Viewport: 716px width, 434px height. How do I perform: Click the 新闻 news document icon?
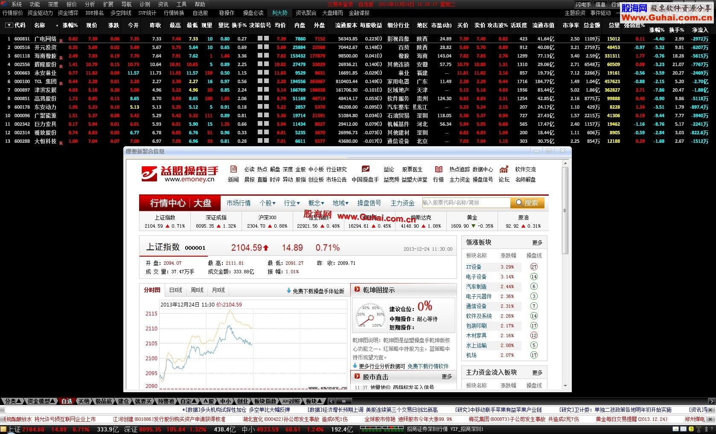click(233, 169)
